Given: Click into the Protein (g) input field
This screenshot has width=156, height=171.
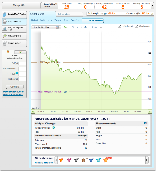Looking at the screenshot, I should click(x=22, y=79).
